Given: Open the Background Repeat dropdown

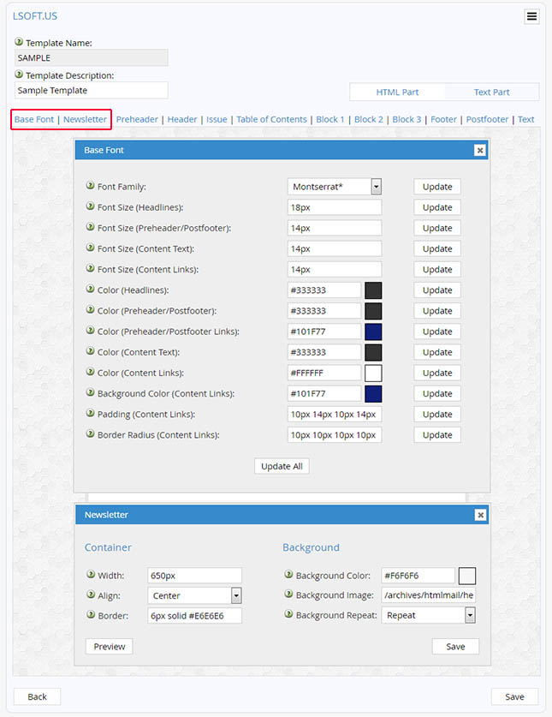Looking at the screenshot, I should (429, 615).
